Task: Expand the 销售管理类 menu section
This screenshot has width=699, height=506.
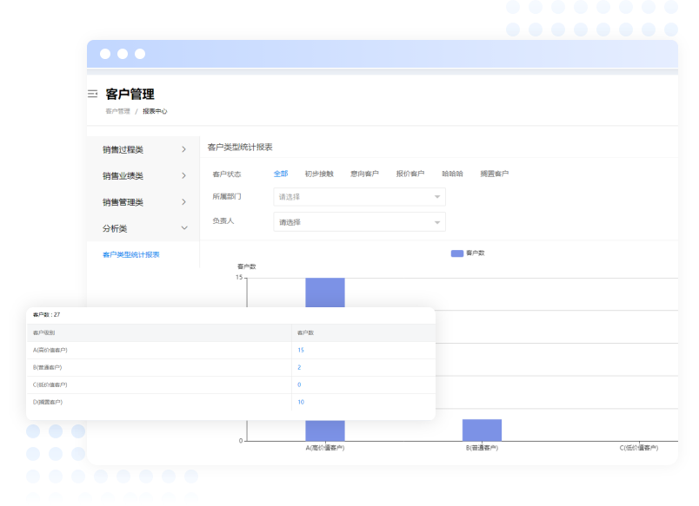Action: pos(143,202)
